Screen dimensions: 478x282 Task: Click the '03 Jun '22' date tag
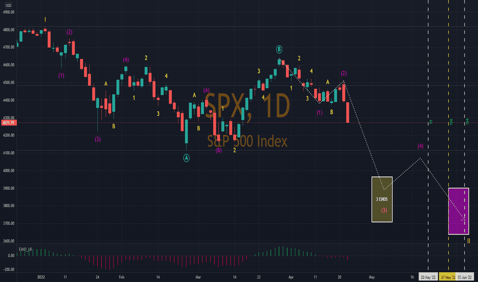click(465, 277)
